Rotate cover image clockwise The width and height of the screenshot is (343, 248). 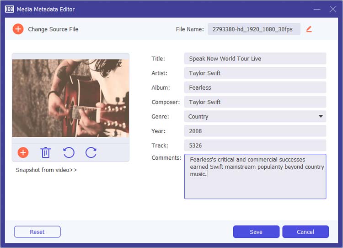click(x=91, y=152)
